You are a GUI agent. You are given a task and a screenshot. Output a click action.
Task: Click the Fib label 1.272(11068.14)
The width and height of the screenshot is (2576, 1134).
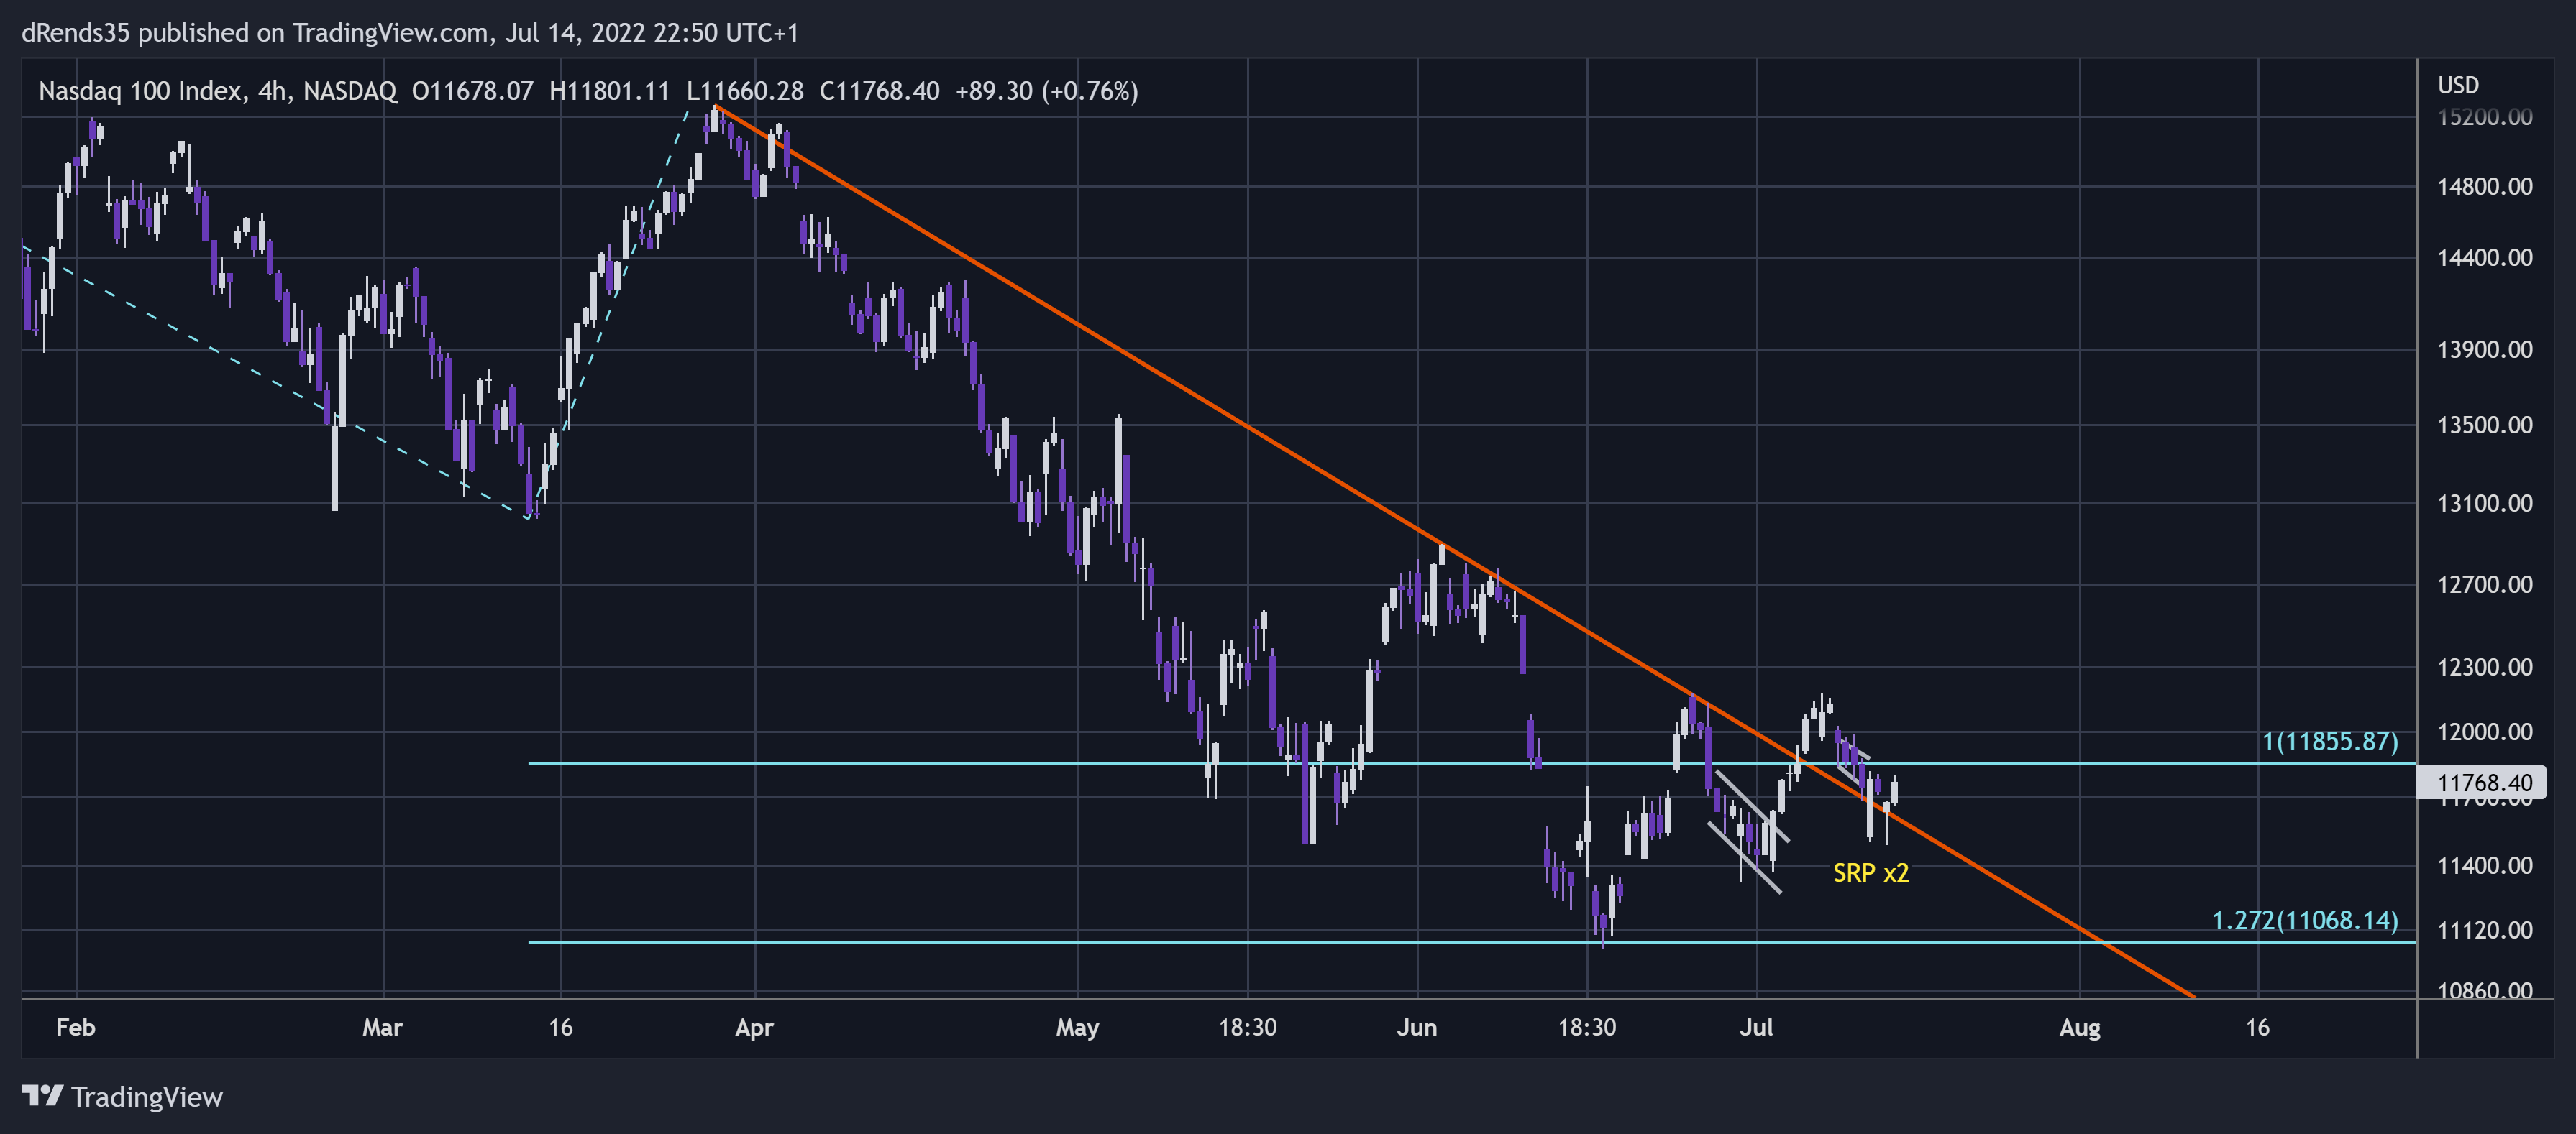2305,920
